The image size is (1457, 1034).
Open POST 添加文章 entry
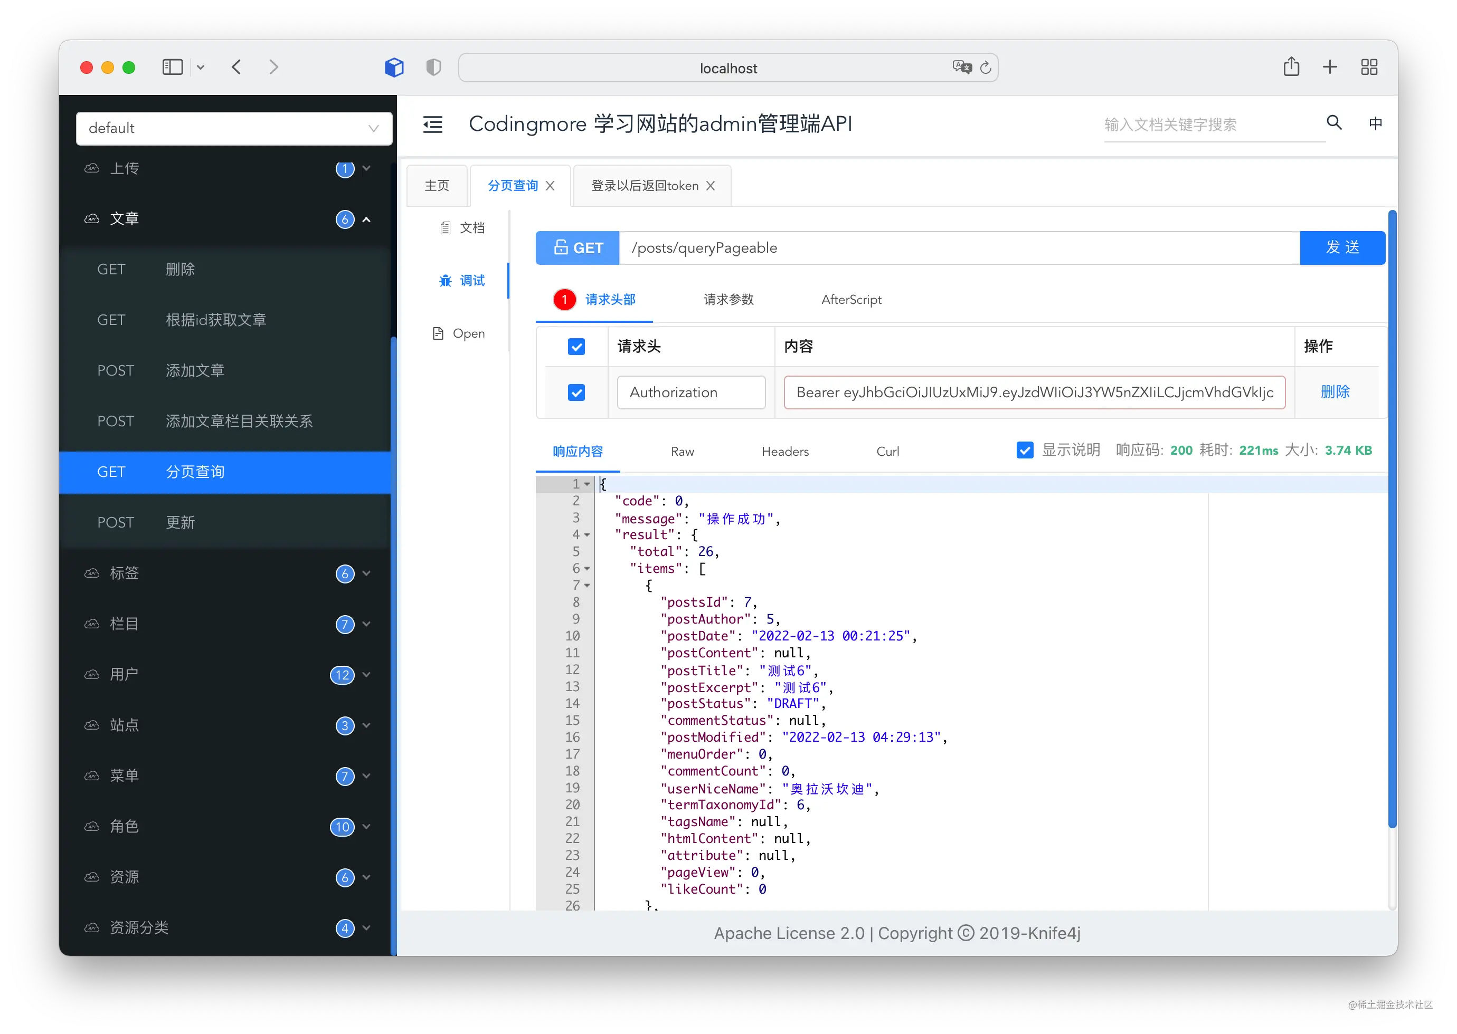[x=225, y=371]
